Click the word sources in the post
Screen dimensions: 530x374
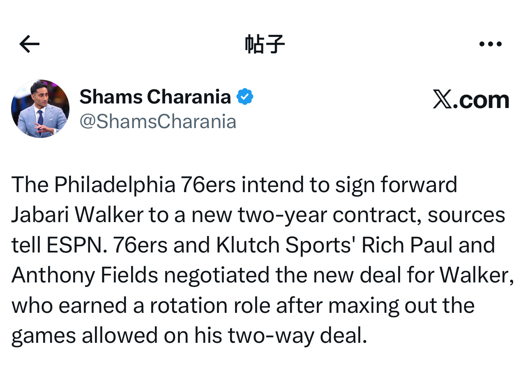tap(466, 215)
